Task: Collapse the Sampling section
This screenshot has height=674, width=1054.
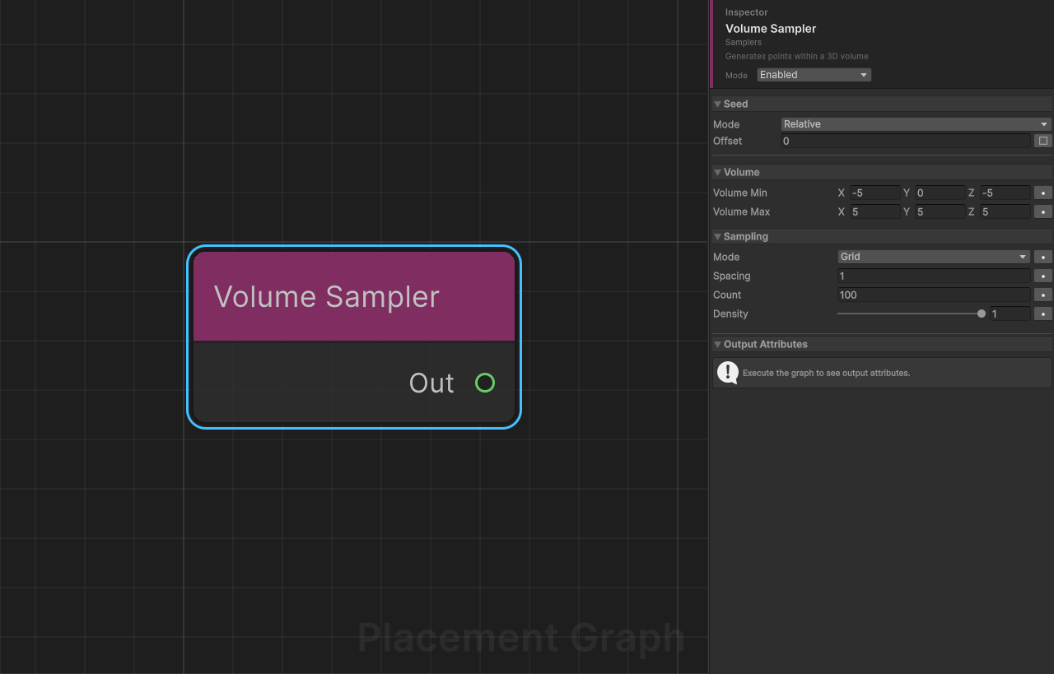Action: tap(717, 237)
